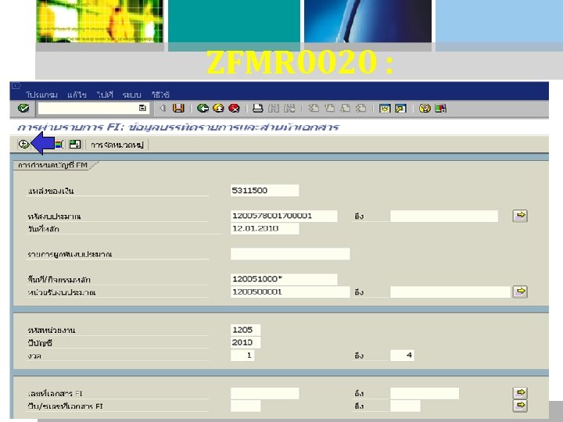This screenshot has height=422, width=563.
Task: Click the Get Variant icon with down arrow
Action: 75,145
